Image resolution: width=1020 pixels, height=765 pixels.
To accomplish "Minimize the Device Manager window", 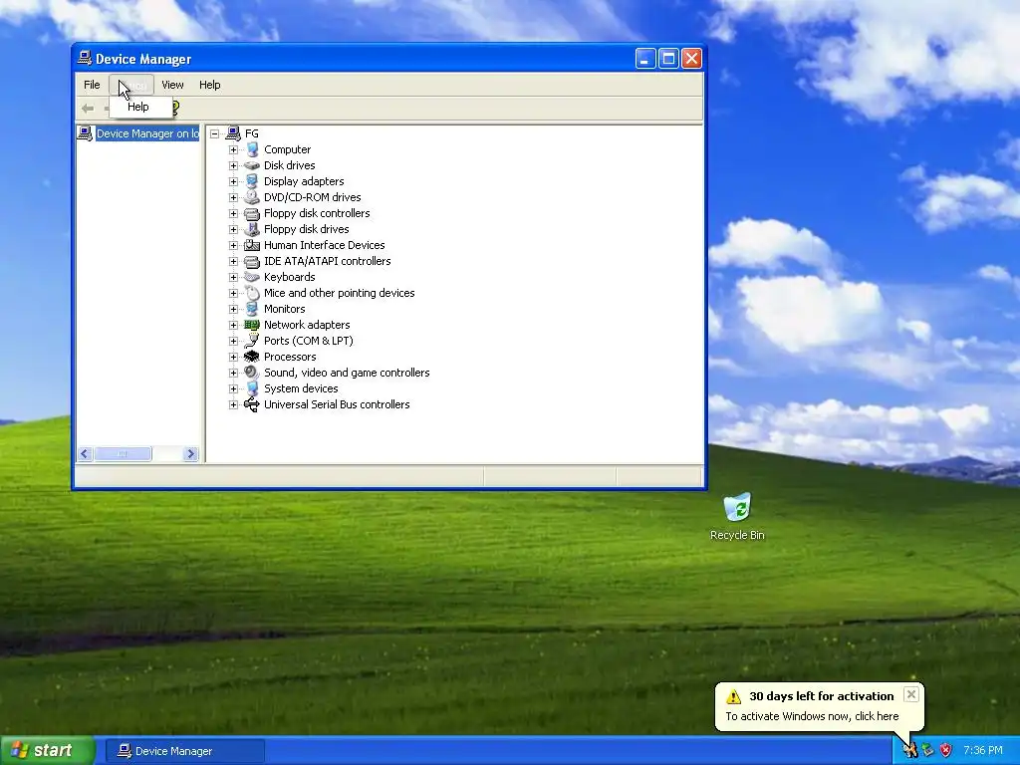I will pos(645,59).
